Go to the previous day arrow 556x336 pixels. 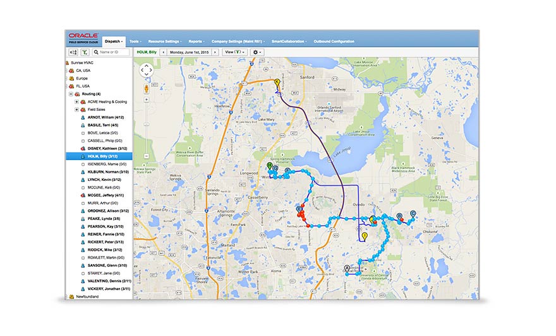click(x=163, y=52)
